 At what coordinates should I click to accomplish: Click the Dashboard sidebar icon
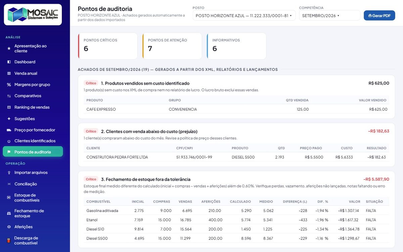9,62
